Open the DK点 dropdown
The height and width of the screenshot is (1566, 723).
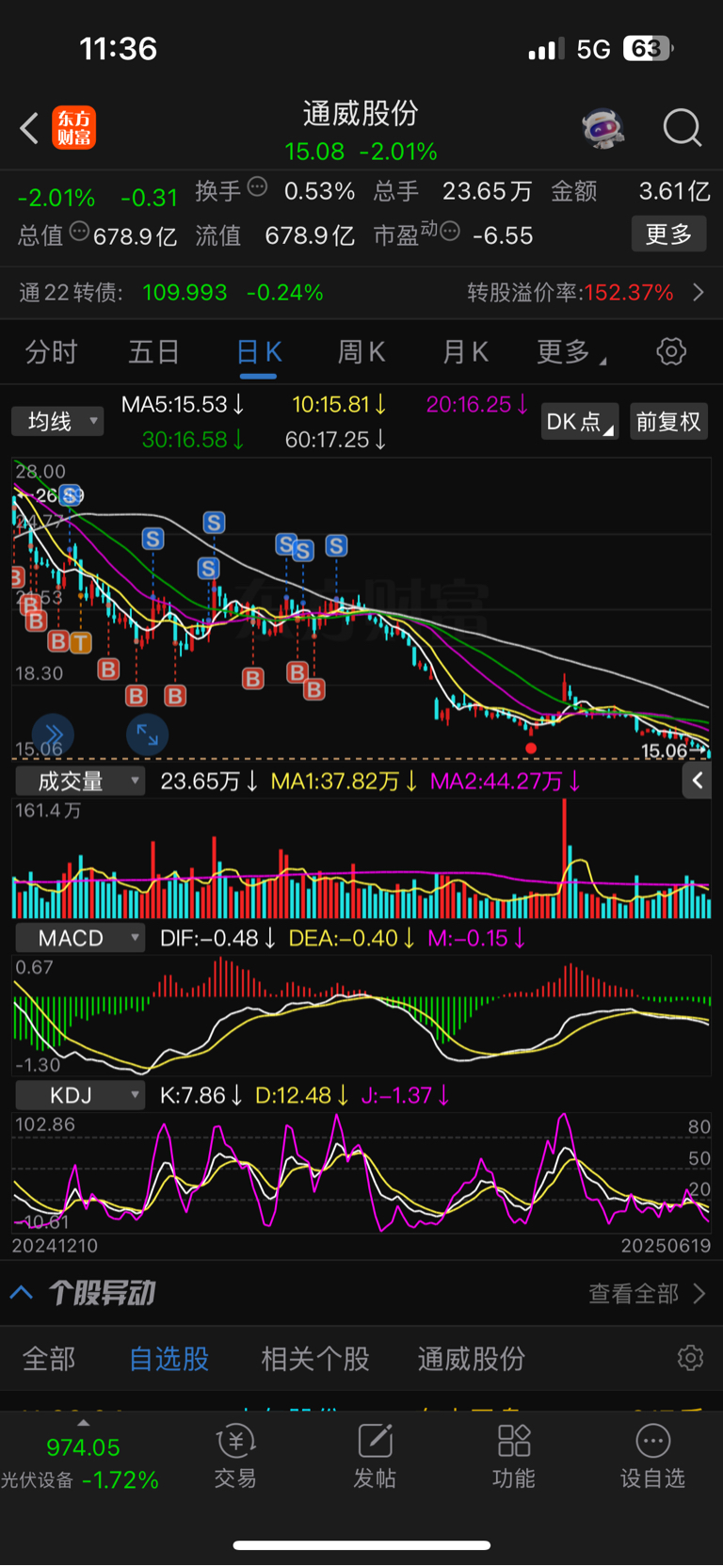(x=580, y=422)
